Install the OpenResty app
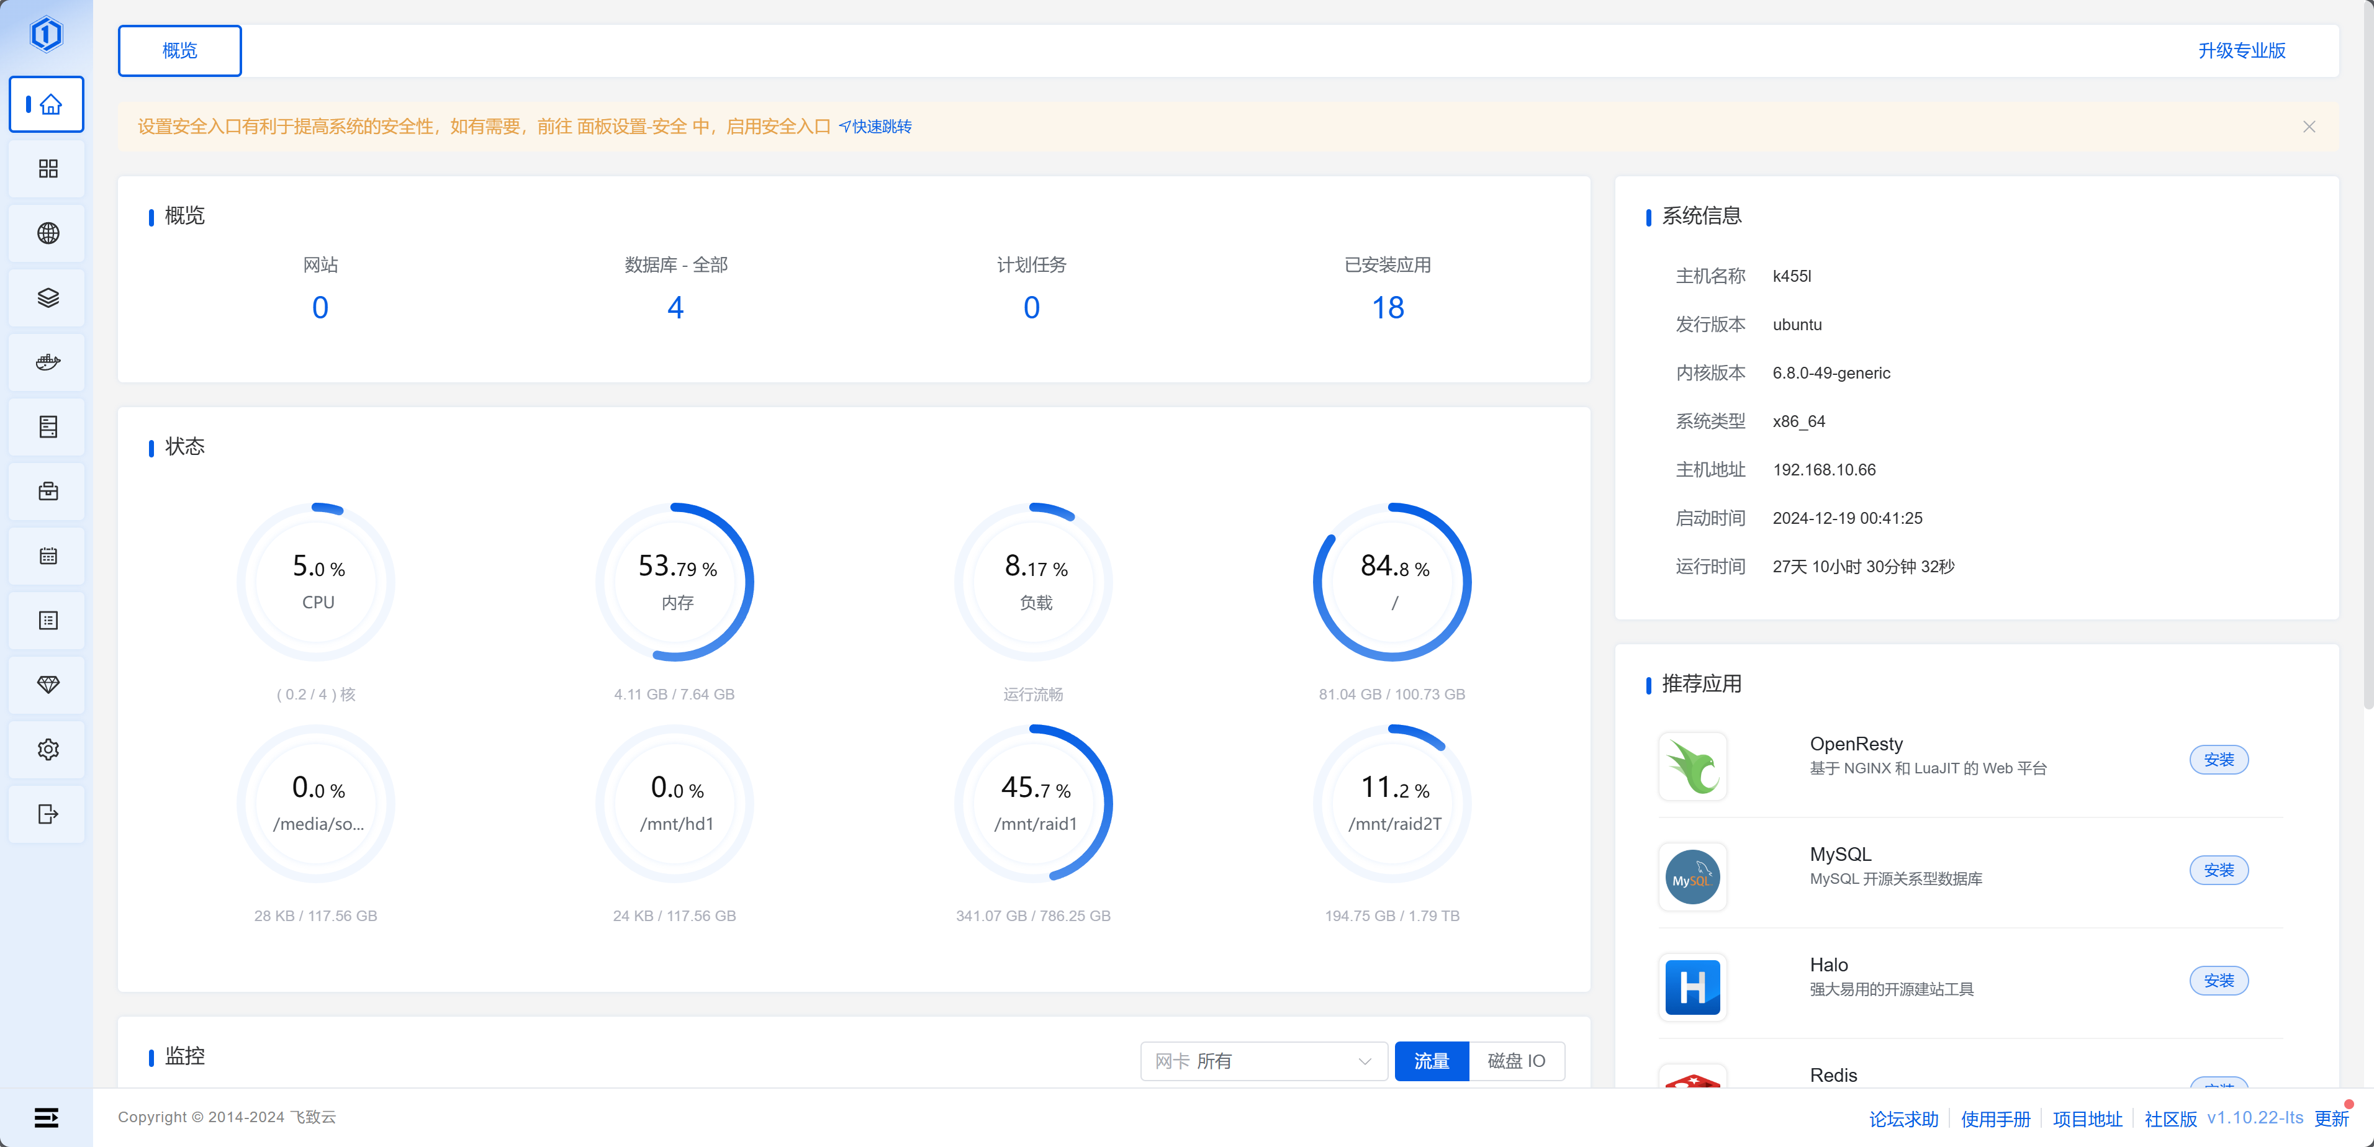The width and height of the screenshot is (2374, 1147). pos(2218,760)
